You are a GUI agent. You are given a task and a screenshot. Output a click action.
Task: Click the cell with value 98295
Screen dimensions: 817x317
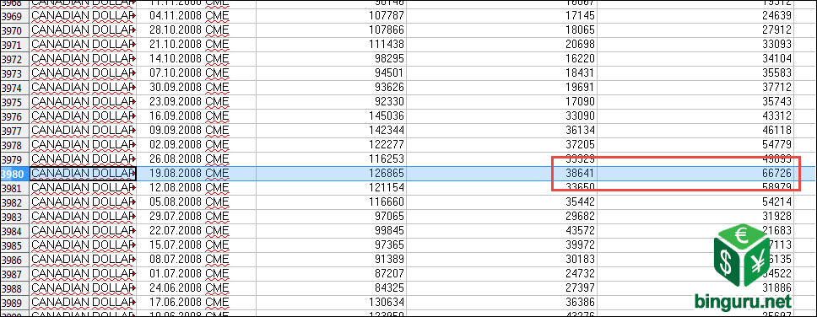click(331, 59)
